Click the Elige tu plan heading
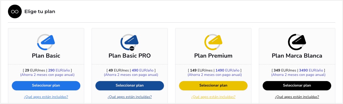This screenshot has width=343, height=104. tap(40, 11)
